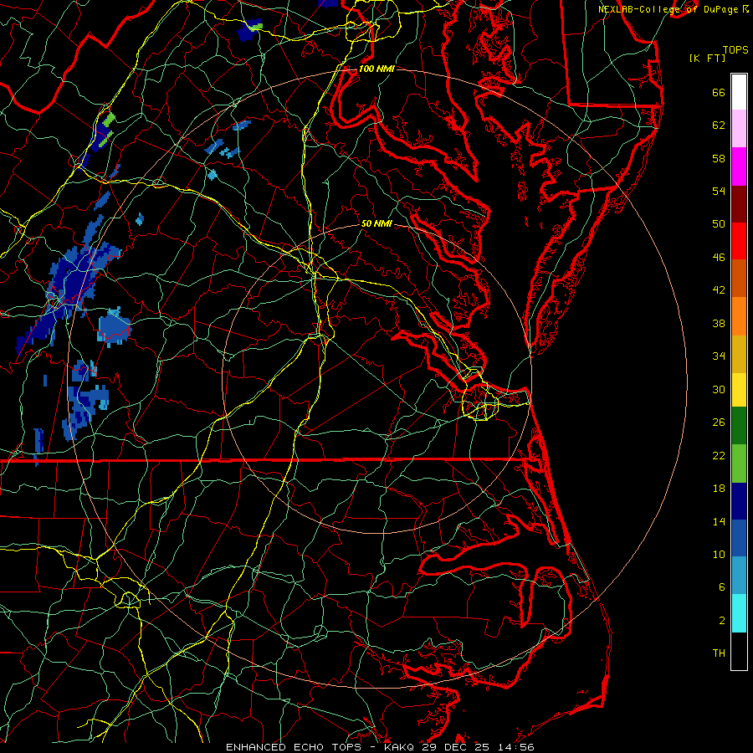Click legend value 58
This screenshot has height=753, width=753.
coord(719,158)
